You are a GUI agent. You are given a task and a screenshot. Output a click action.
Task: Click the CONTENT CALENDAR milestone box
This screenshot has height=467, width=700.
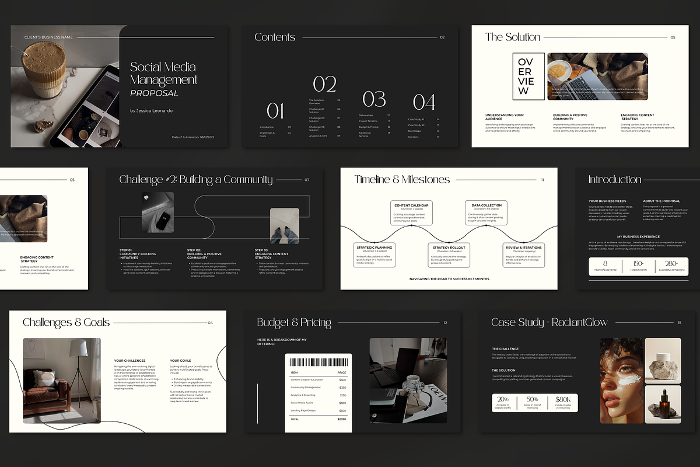[x=411, y=213]
